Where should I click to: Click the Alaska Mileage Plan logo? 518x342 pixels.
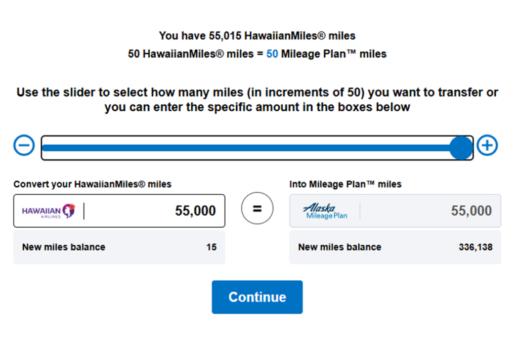[x=325, y=211]
